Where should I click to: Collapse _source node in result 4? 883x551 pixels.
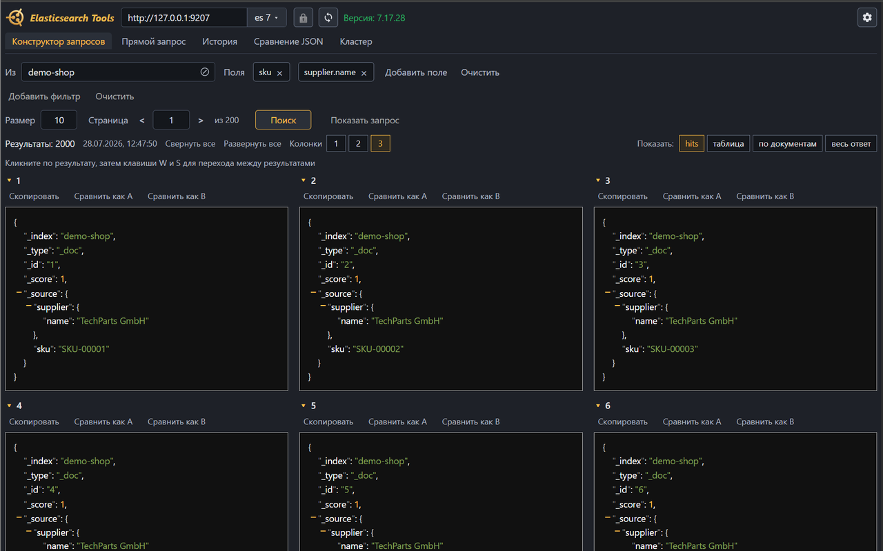19,519
